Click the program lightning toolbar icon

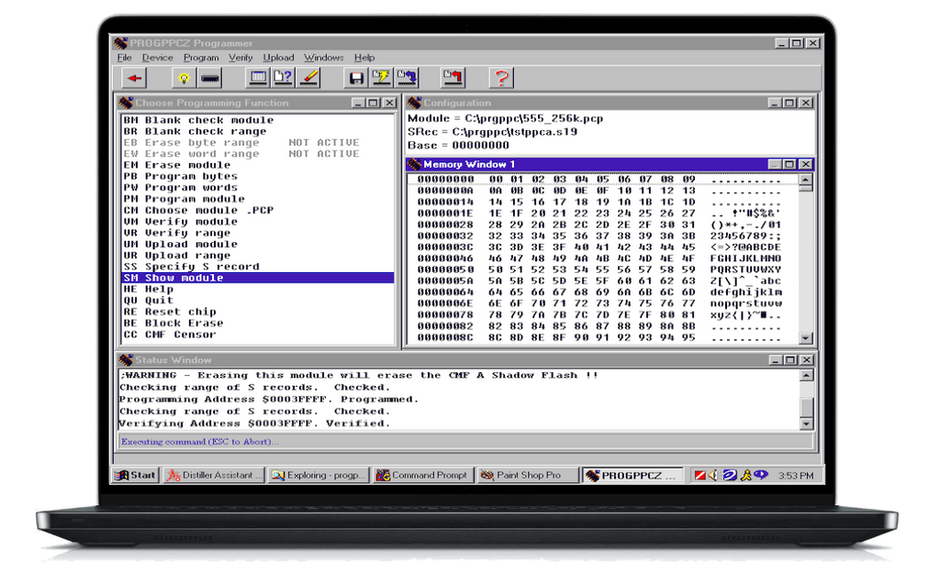[383, 78]
